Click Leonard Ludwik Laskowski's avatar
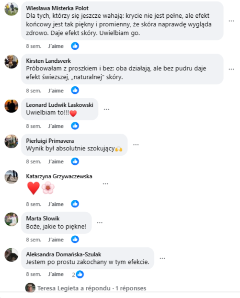This screenshot has height=298, width=240. coord(11,106)
